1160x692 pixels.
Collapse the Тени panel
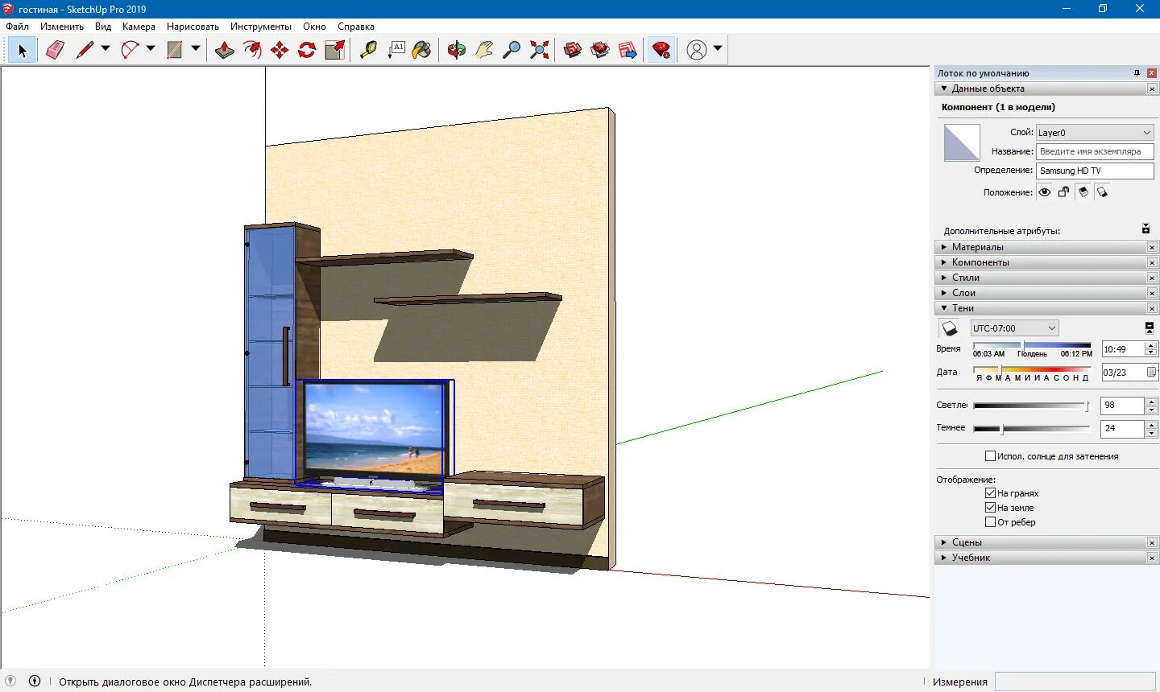(1046, 308)
